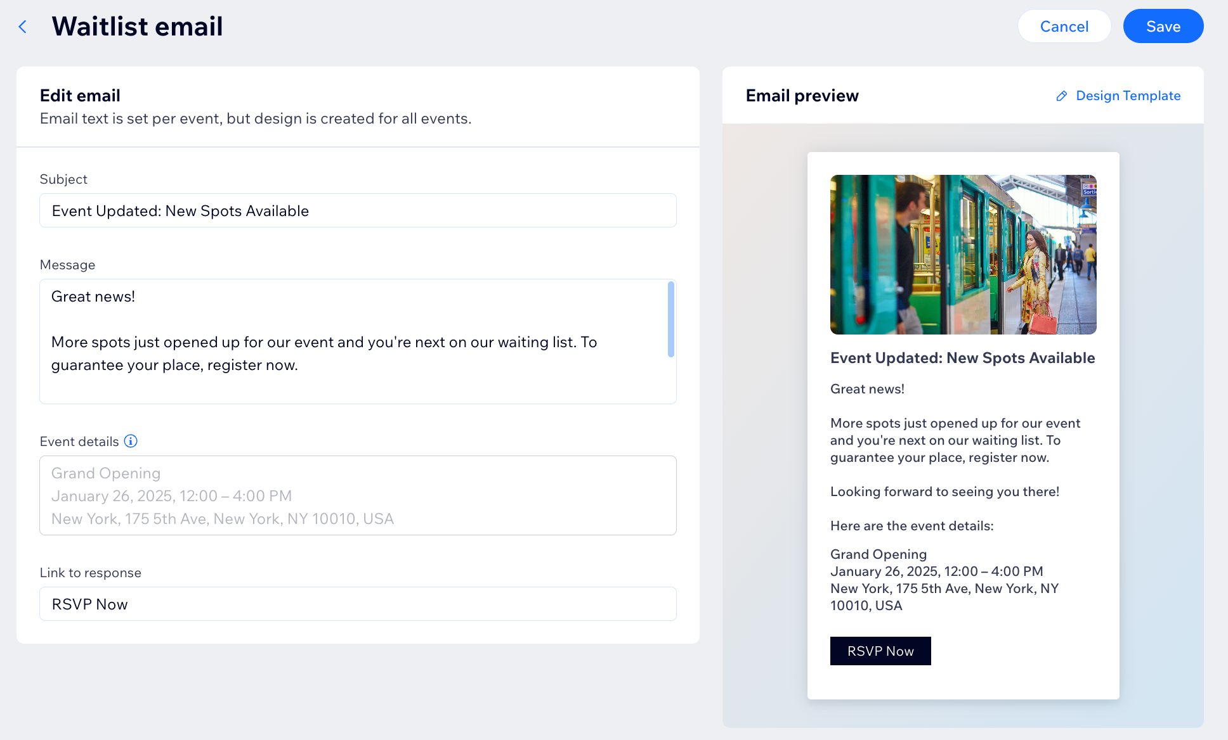Click into the Subject input field
The image size is (1228, 740).
(358, 210)
